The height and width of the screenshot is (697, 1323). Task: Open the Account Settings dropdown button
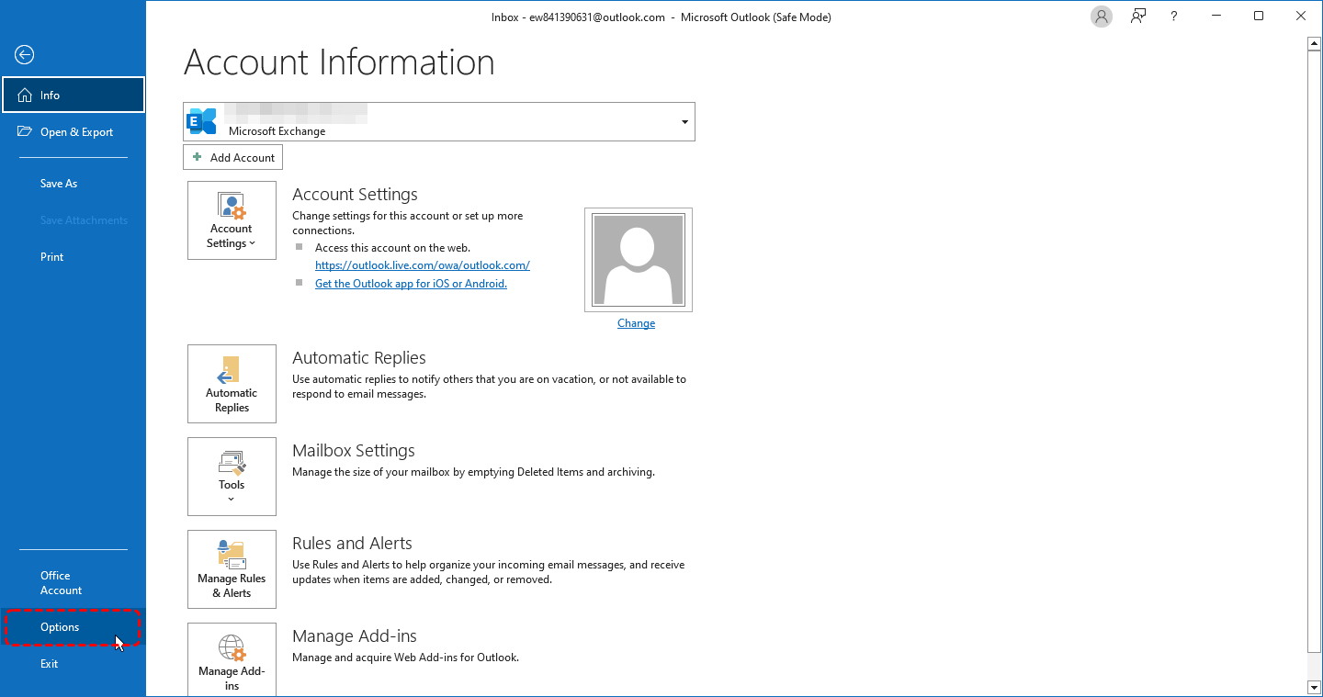coord(232,220)
